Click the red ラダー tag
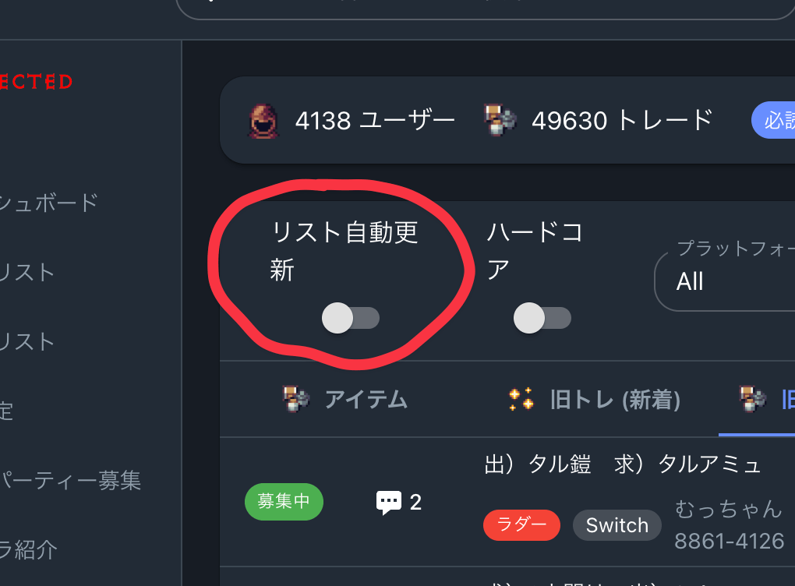Viewport: 795px width, 586px height. click(521, 524)
